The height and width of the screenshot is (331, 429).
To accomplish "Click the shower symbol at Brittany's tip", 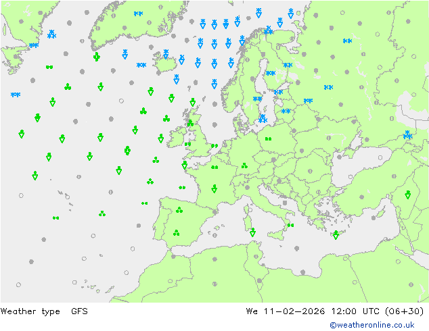I will pos(185,165).
